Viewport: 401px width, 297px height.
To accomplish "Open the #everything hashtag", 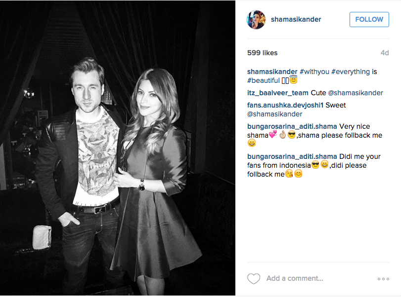I will point(351,72).
